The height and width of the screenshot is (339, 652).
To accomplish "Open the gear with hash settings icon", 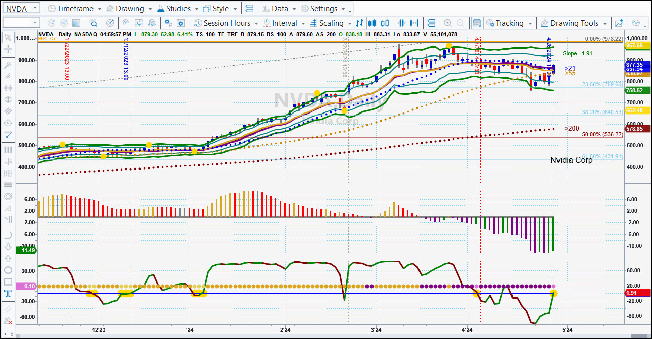I will tap(169, 23).
